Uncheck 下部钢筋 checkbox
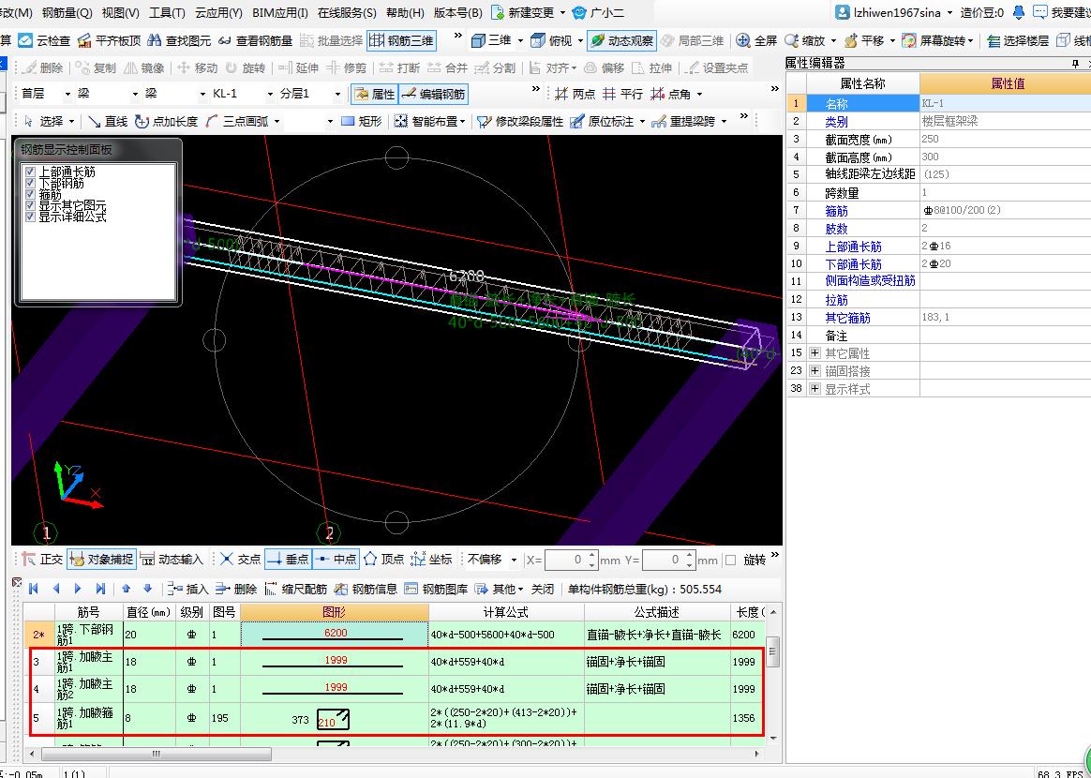This screenshot has width=1091, height=778. click(30, 183)
